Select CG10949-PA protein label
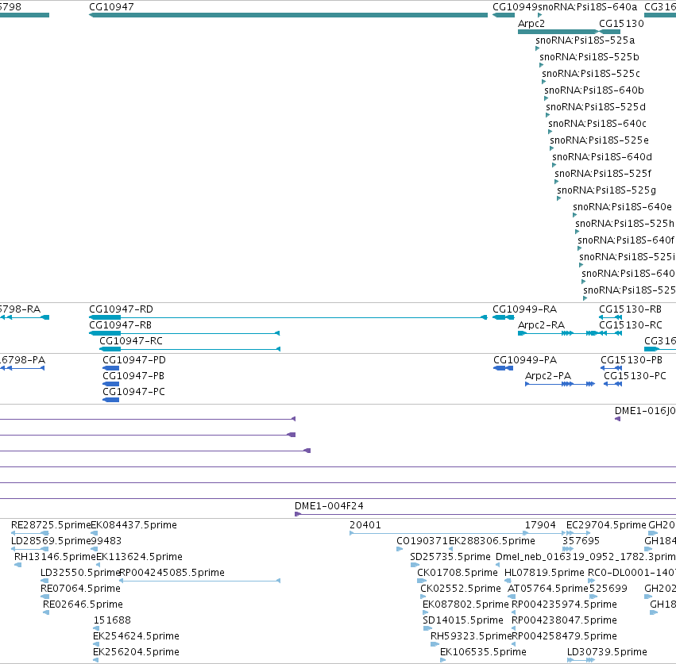 click(x=525, y=360)
